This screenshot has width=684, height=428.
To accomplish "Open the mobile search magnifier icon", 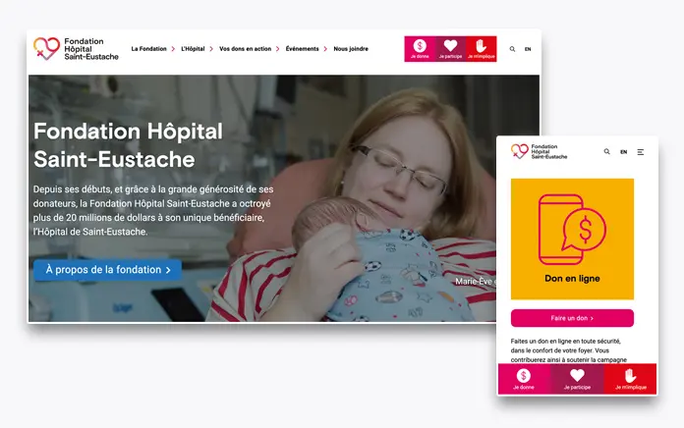I will [606, 152].
